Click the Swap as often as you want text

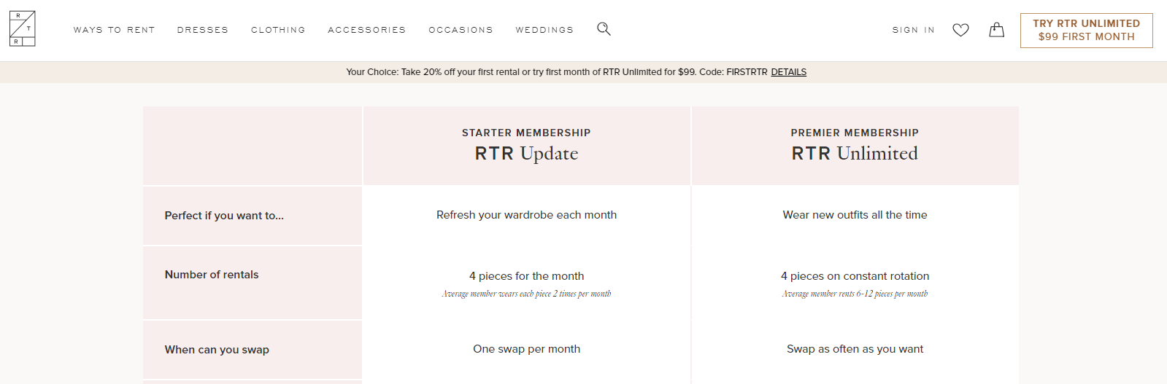[855, 349]
